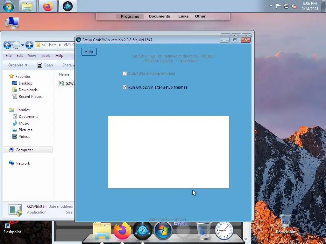This screenshot has height=244, width=326.
Task: Click the Action Center flag icon
Action: (278, 6)
